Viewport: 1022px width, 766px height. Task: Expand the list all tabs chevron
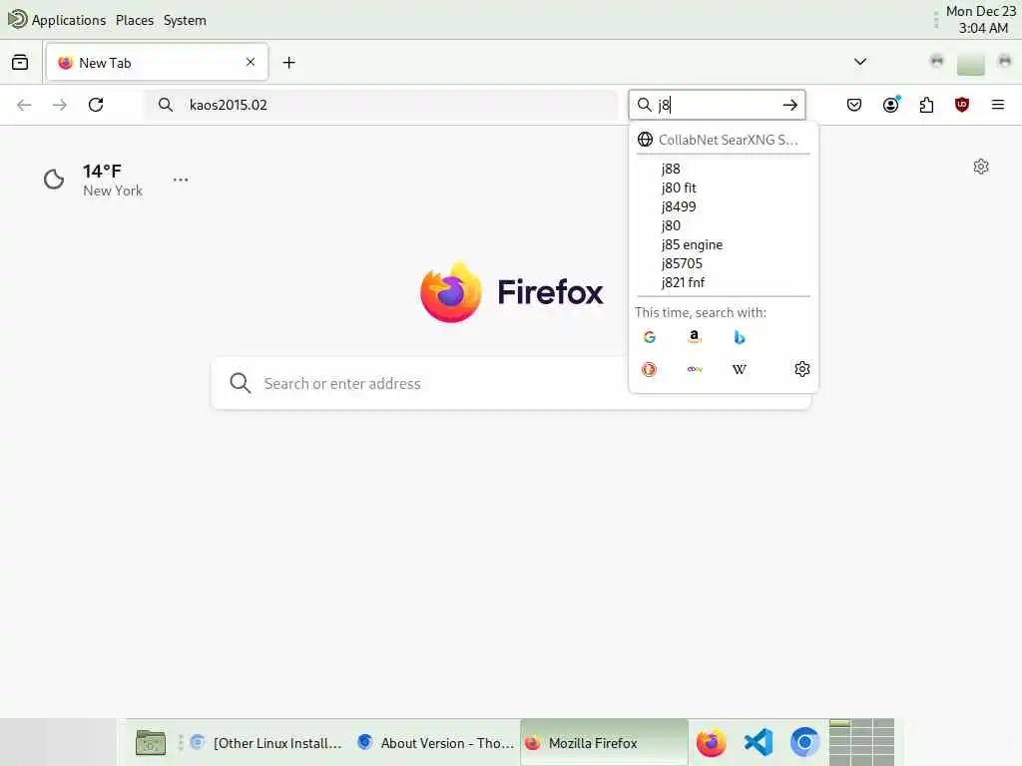(x=860, y=62)
